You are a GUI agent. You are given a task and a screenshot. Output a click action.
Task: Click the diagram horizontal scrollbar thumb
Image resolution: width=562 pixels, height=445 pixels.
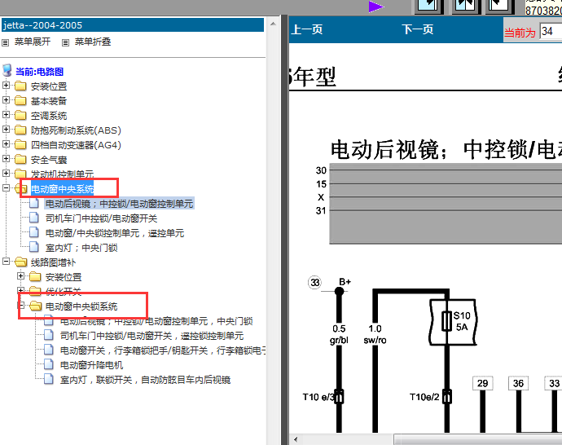(478, 439)
